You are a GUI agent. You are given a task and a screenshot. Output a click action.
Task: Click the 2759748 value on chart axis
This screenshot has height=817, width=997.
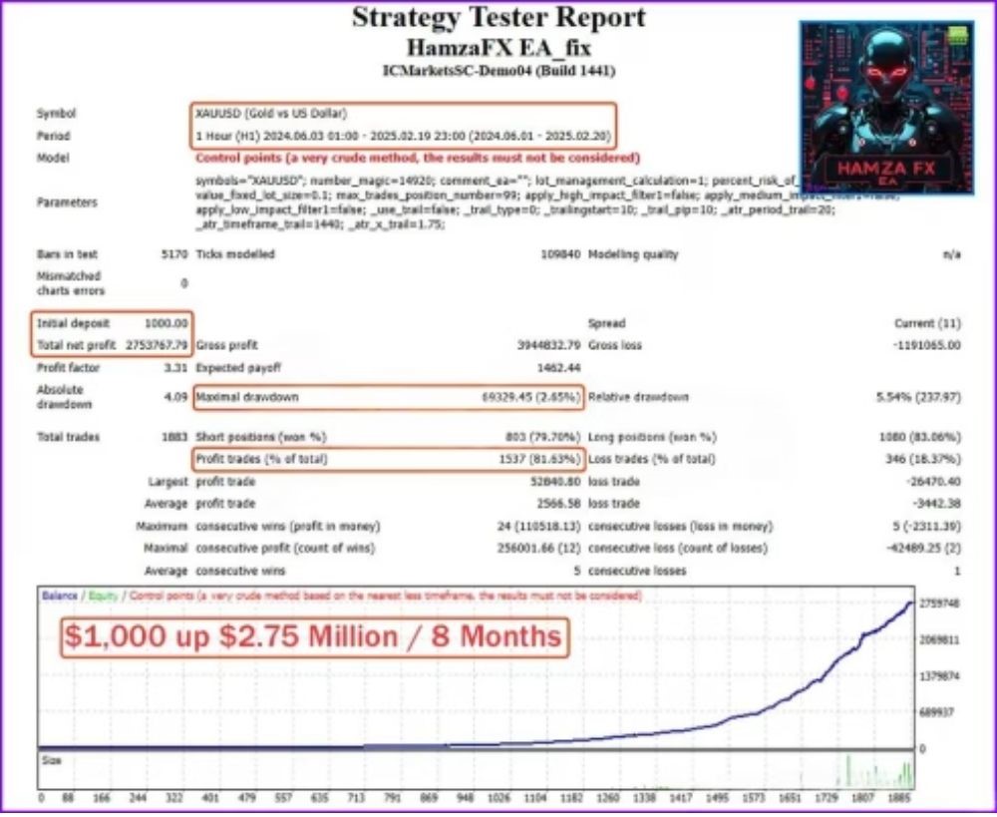coord(938,605)
